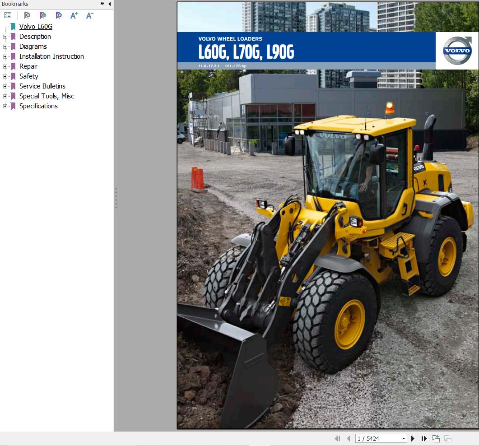Click the panel expand double-arrow control

(x=102, y=4)
